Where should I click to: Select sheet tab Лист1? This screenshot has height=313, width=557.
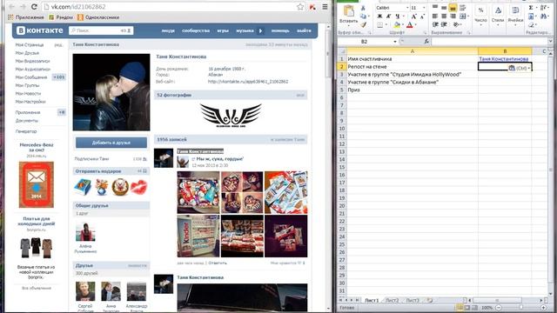(372, 300)
